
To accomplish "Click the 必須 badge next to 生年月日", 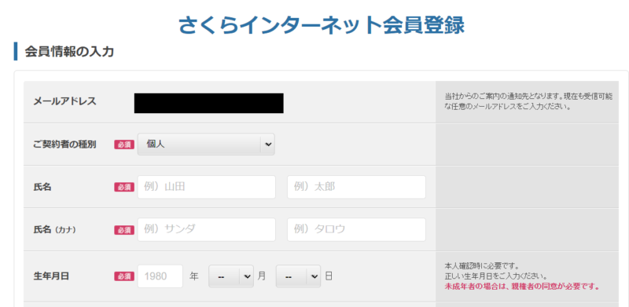I will [x=124, y=276].
